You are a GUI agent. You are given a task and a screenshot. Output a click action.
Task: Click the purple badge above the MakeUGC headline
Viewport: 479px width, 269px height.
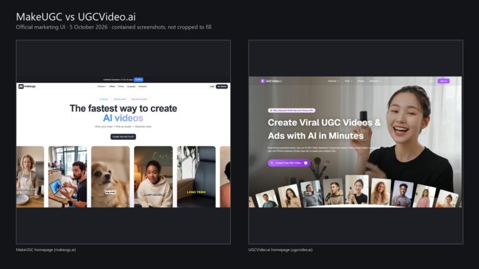(x=139, y=99)
